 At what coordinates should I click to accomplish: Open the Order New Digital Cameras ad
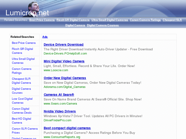(65, 78)
